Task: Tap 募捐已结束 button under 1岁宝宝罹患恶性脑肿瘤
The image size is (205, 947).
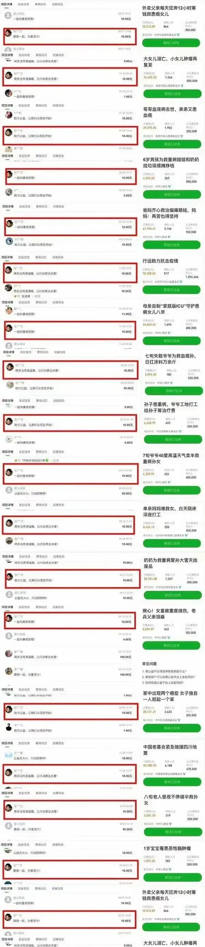Action: [x=172, y=877]
